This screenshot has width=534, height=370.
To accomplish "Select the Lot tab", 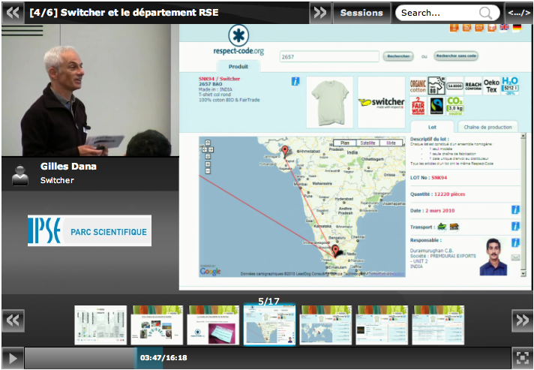I will (x=432, y=127).
